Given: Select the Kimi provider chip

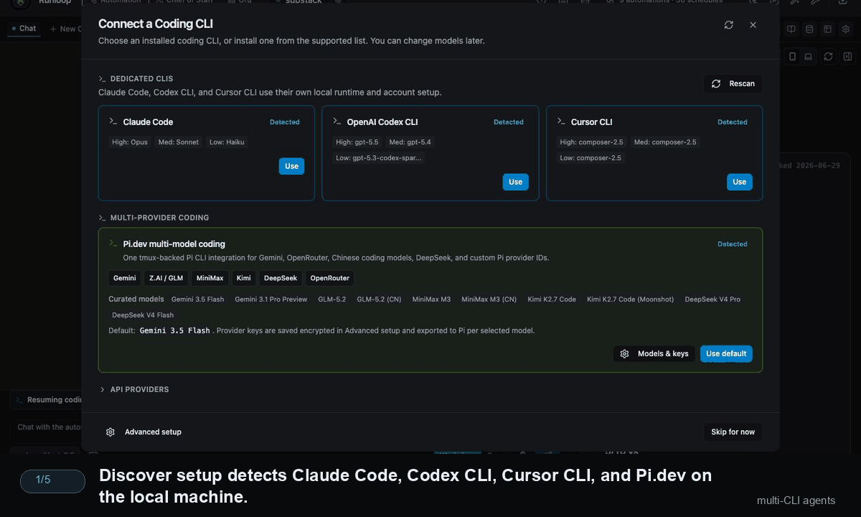Looking at the screenshot, I should [x=244, y=278].
